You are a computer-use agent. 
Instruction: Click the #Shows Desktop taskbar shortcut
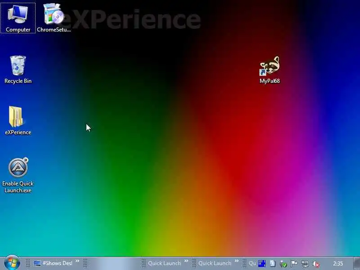53,263
